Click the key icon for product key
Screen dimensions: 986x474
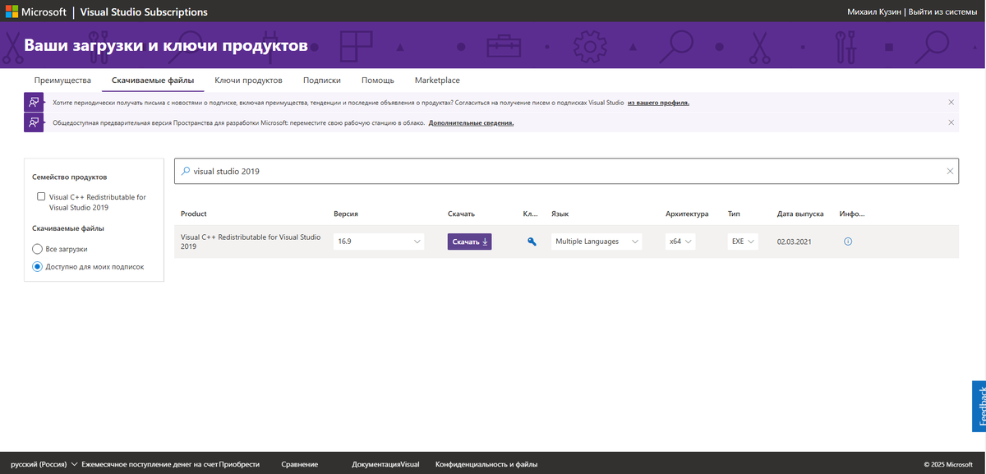coord(531,242)
